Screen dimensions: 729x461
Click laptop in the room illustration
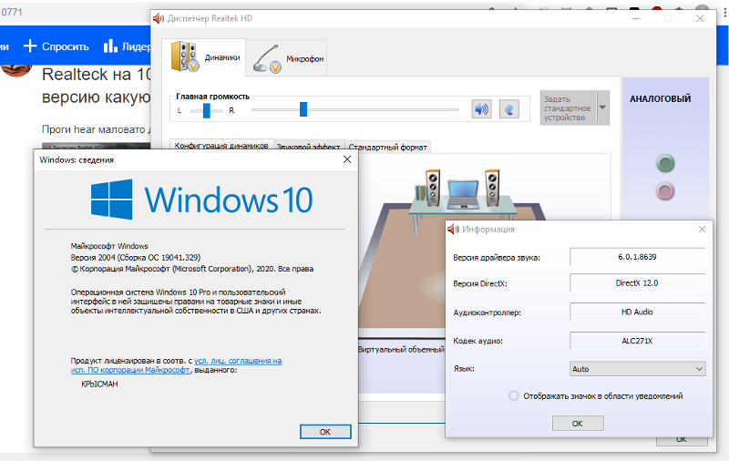[x=463, y=194]
